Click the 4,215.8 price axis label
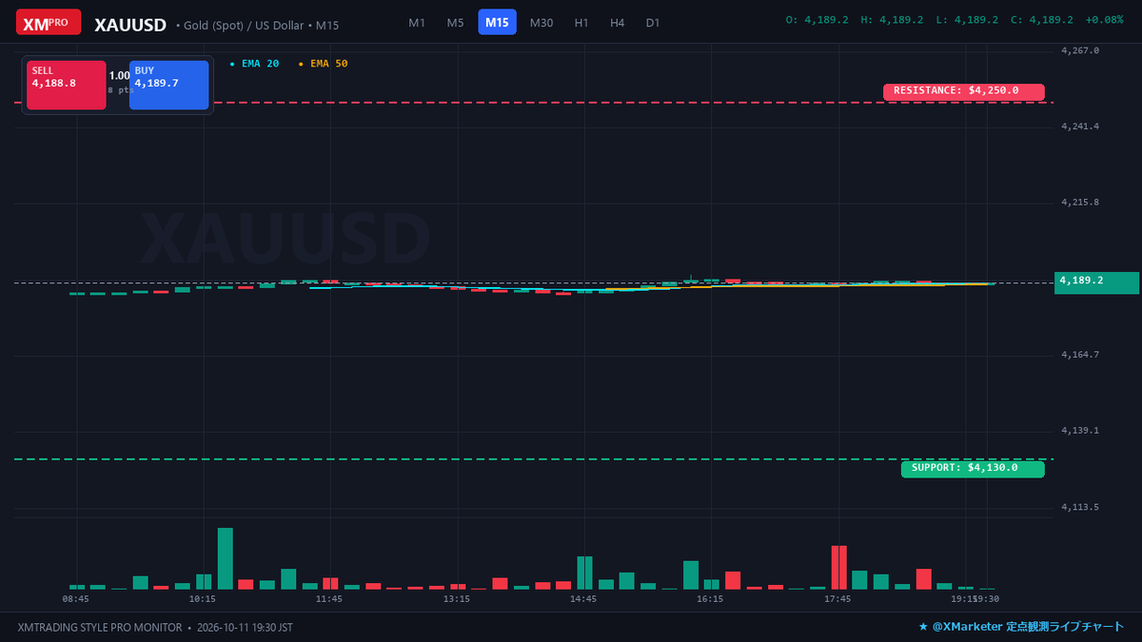Viewport: 1142px width, 642px height. (x=1080, y=203)
